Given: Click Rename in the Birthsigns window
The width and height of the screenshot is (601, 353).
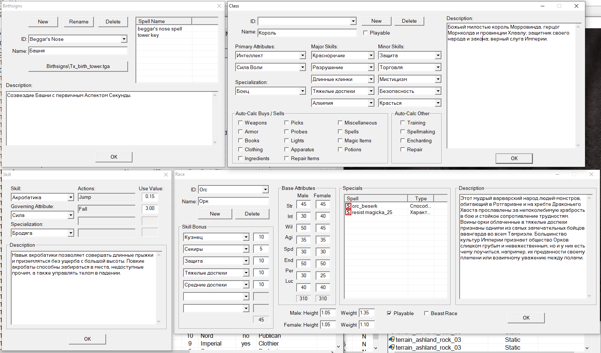Looking at the screenshot, I should pos(79,22).
